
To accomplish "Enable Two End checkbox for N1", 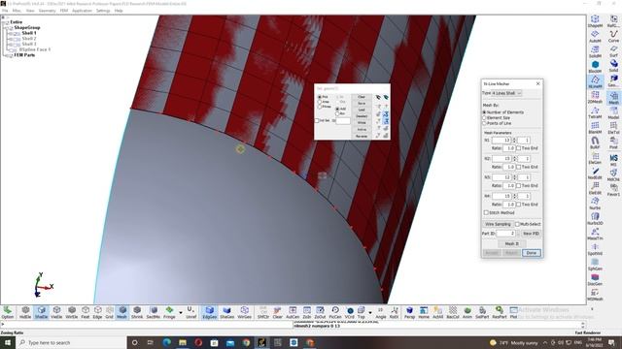I will (518, 148).
